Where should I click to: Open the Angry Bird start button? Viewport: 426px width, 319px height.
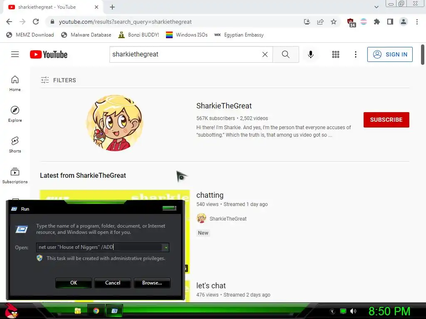(11, 311)
